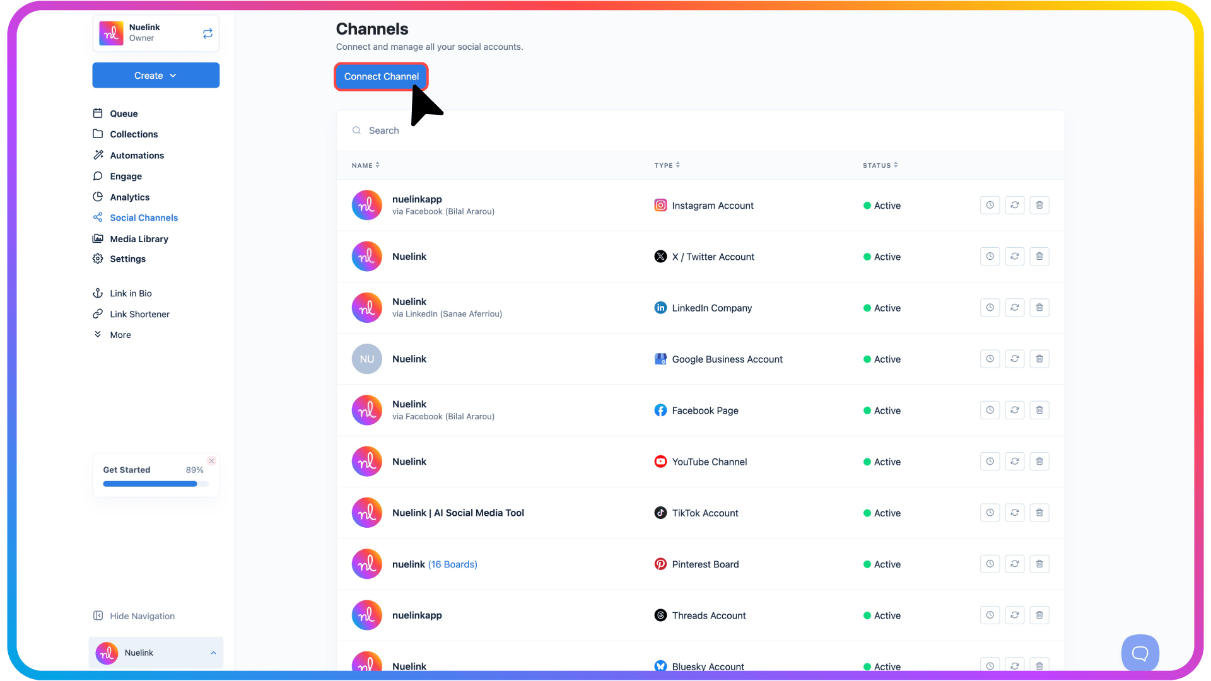
Task: Click the Get Started progress bar
Action: pyautogui.click(x=155, y=484)
